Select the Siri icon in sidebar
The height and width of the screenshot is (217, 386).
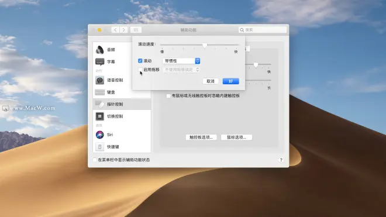tap(99, 135)
